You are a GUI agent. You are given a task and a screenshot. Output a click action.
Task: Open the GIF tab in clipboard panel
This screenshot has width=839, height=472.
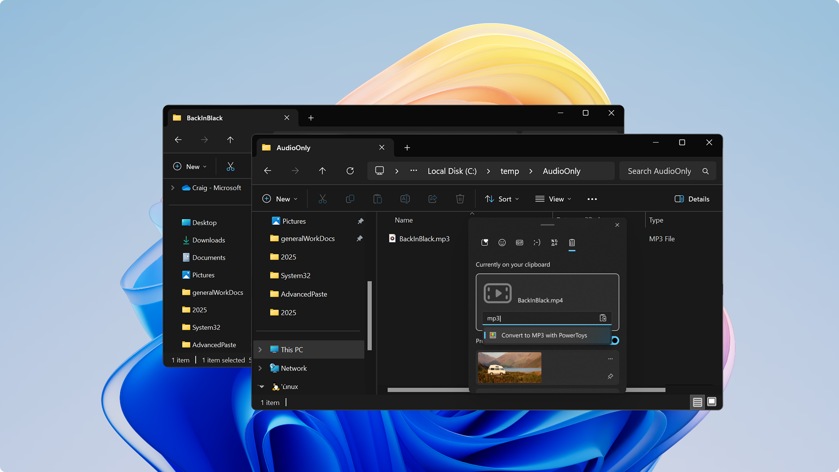tap(520, 243)
